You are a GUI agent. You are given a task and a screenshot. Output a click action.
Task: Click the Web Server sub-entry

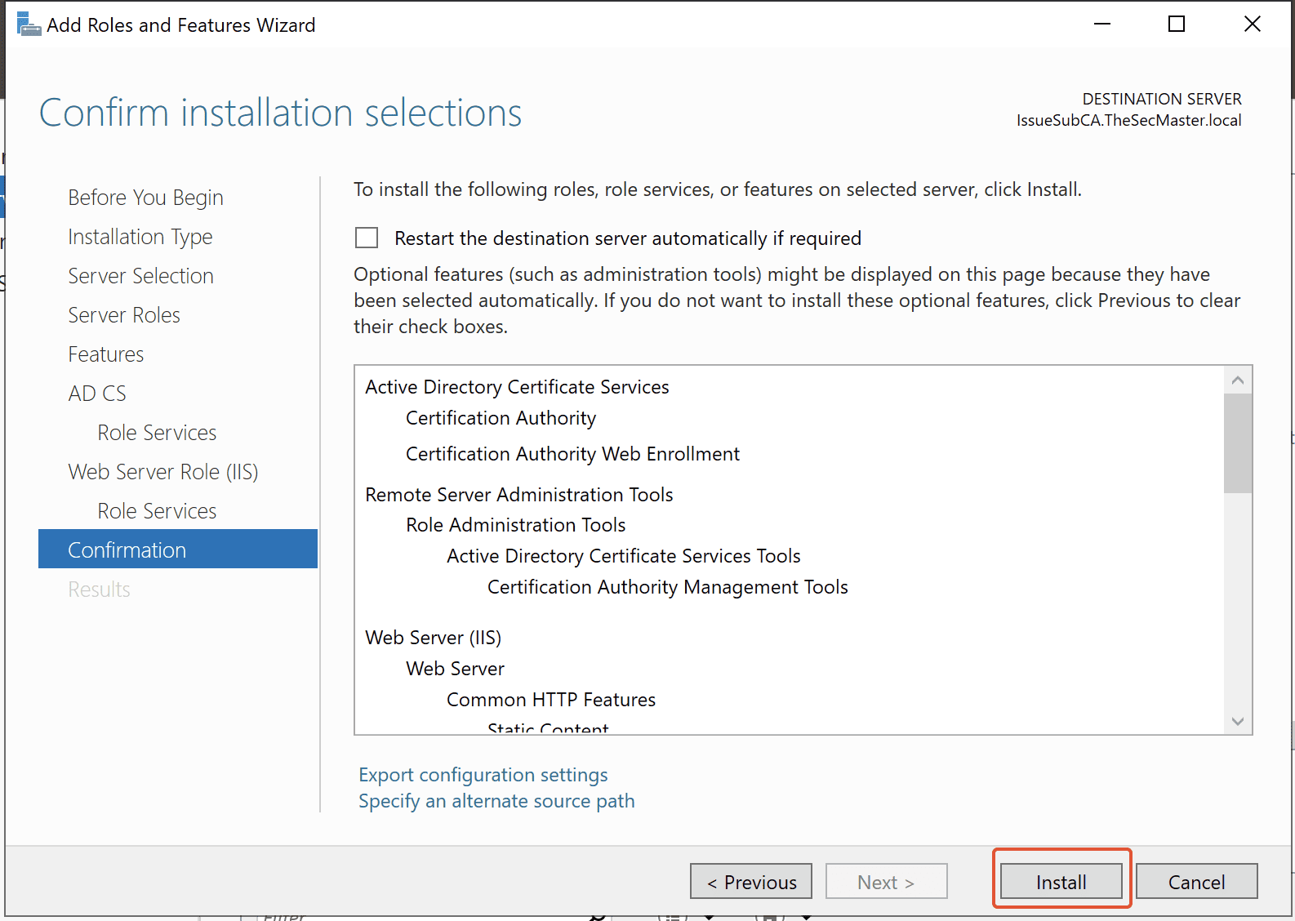456,669
